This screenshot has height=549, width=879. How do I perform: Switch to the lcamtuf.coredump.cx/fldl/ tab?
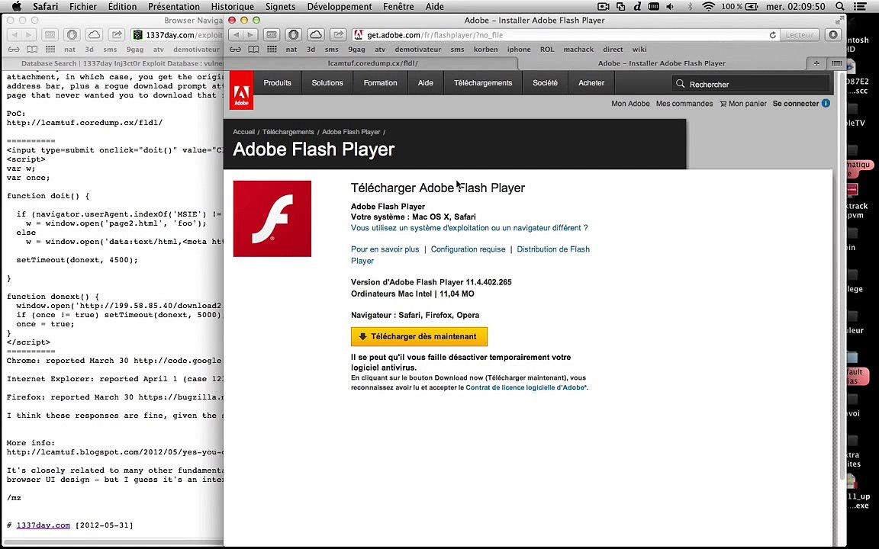pos(372,63)
